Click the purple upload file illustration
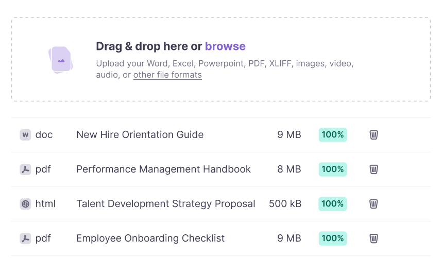 coord(61,60)
